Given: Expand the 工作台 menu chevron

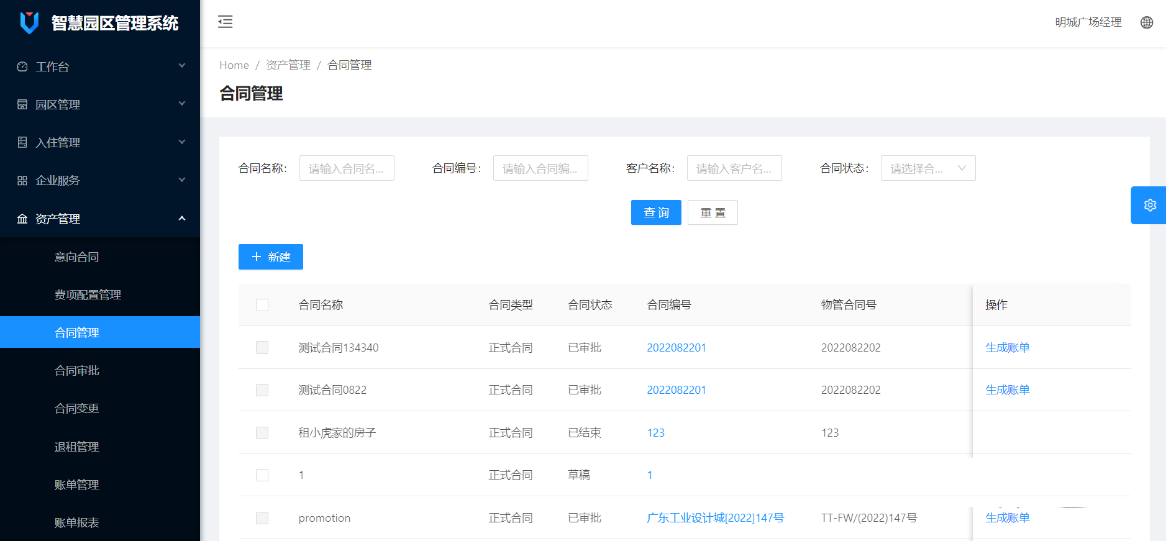Looking at the screenshot, I should coord(182,66).
